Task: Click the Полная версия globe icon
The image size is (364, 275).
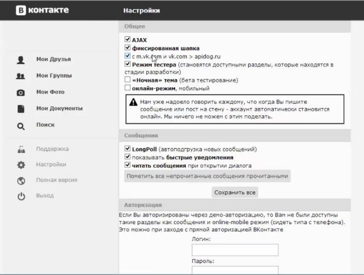Action: coord(21,181)
